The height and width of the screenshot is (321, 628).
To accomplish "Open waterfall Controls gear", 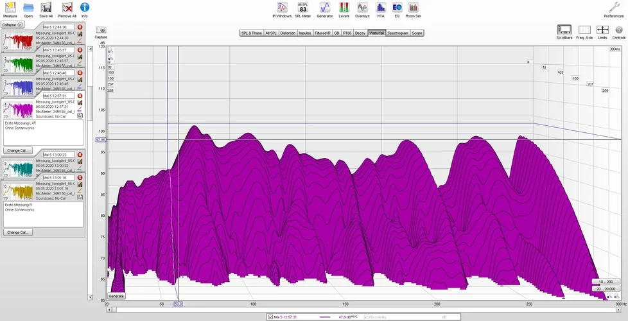I will (619, 30).
